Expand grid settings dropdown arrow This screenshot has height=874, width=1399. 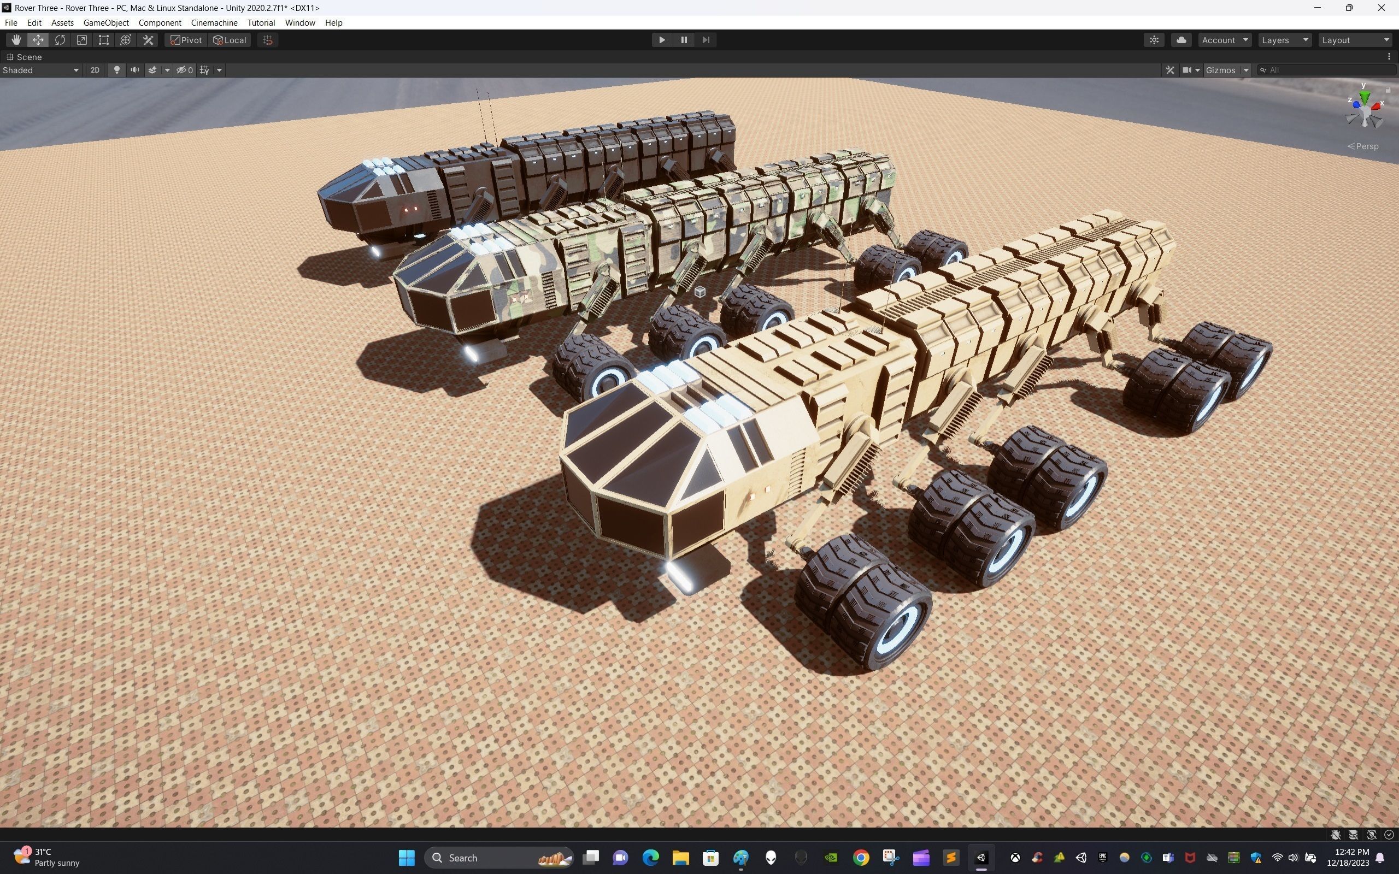(219, 70)
